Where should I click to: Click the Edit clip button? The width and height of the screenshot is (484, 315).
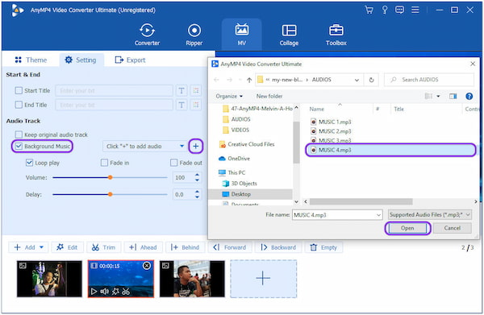67,247
